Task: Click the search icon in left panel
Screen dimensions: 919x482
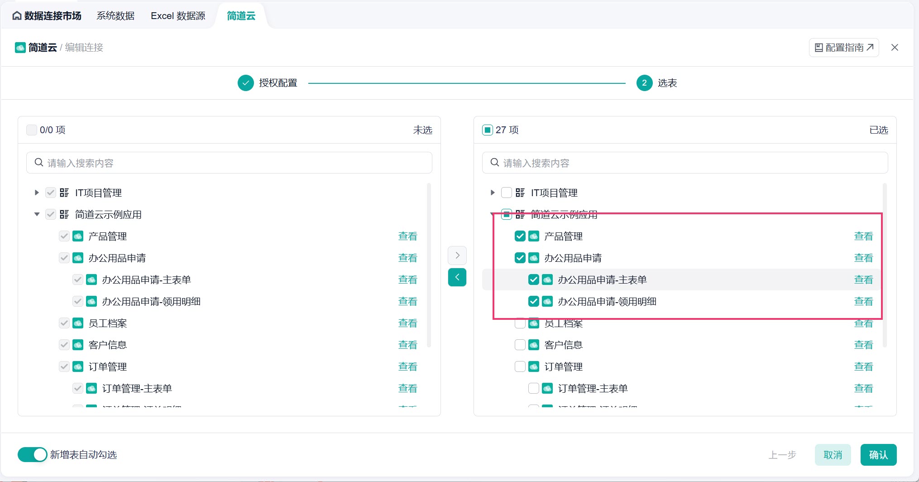Action: coord(39,163)
